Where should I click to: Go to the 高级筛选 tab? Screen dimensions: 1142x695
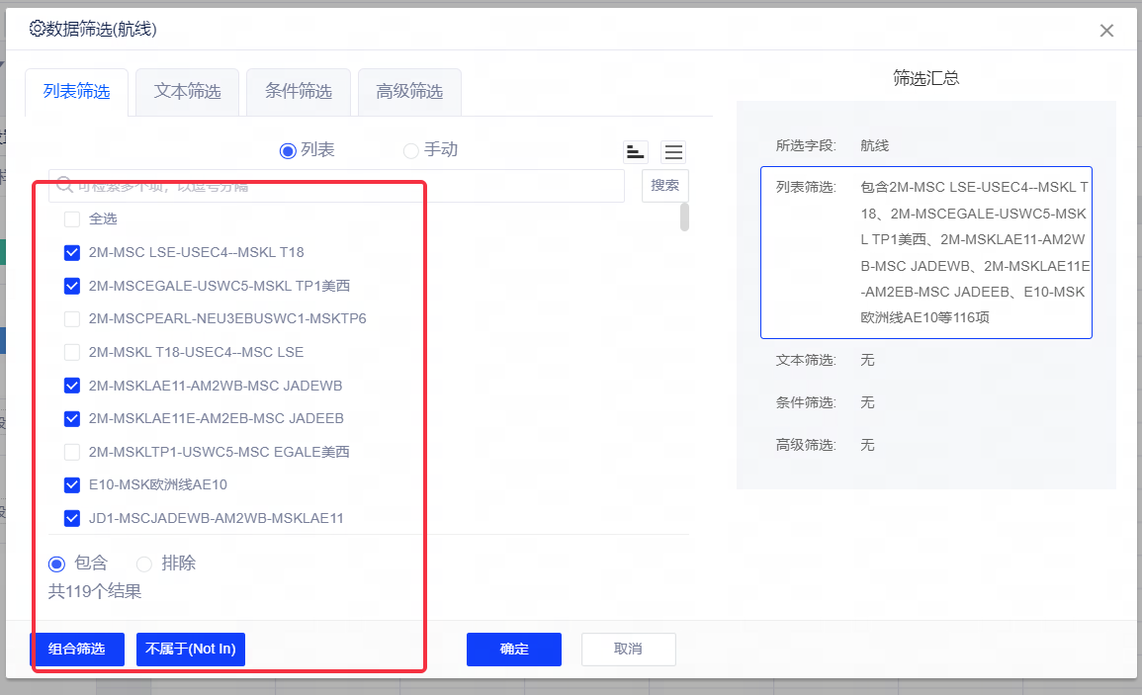coord(409,92)
